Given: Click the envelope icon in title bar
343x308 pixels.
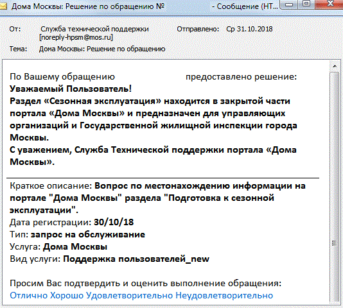Looking at the screenshot, I should tap(3, 6).
